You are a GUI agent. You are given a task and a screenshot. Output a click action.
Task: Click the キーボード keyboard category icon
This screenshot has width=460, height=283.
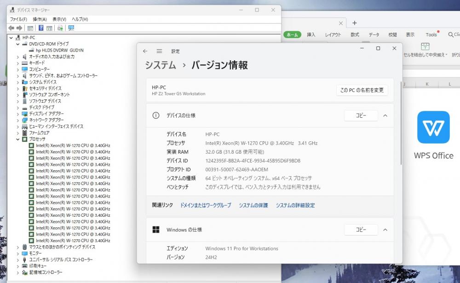[x=25, y=63]
